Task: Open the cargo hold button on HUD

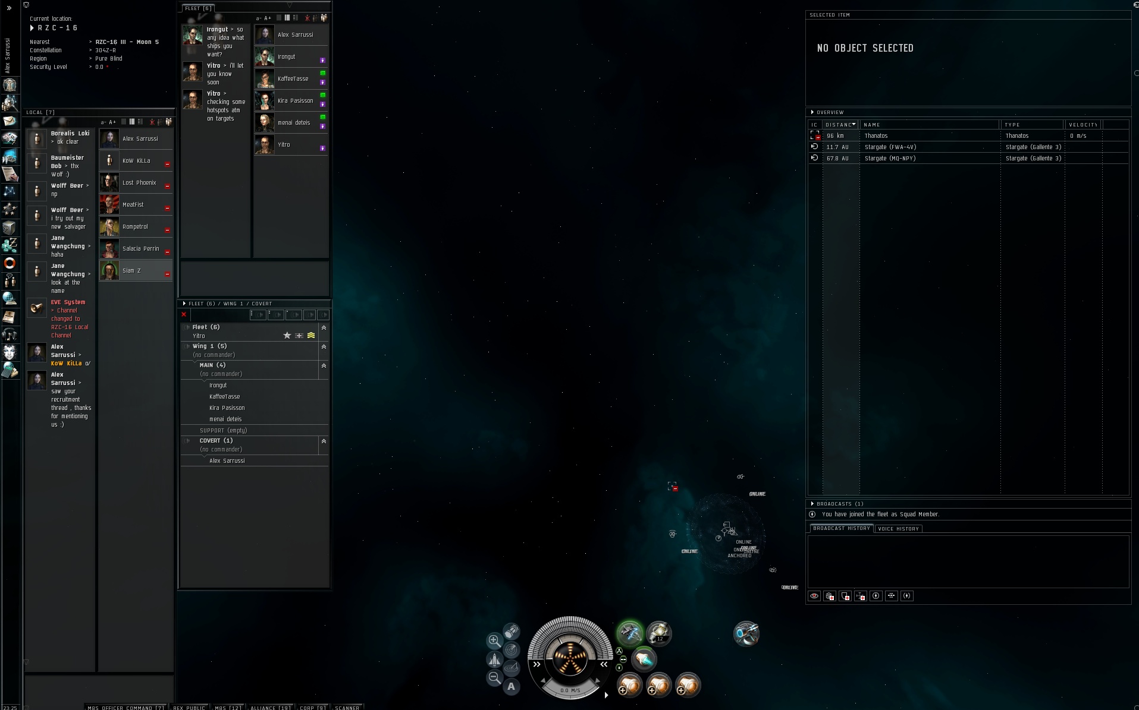Action: [x=511, y=632]
